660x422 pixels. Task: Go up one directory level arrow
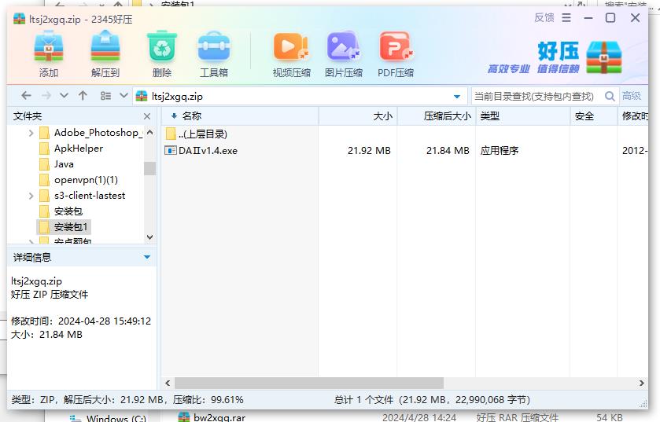[83, 96]
